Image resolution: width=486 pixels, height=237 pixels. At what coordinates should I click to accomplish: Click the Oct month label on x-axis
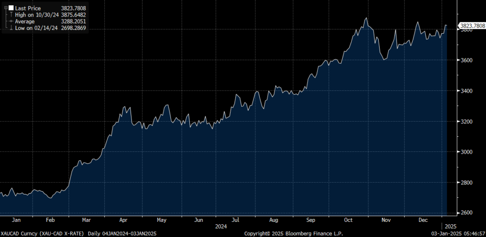click(x=349, y=220)
